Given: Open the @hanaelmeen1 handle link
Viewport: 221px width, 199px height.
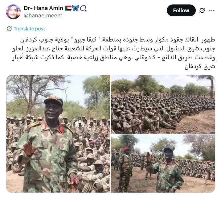Looking at the screenshot, I should click(x=43, y=16).
